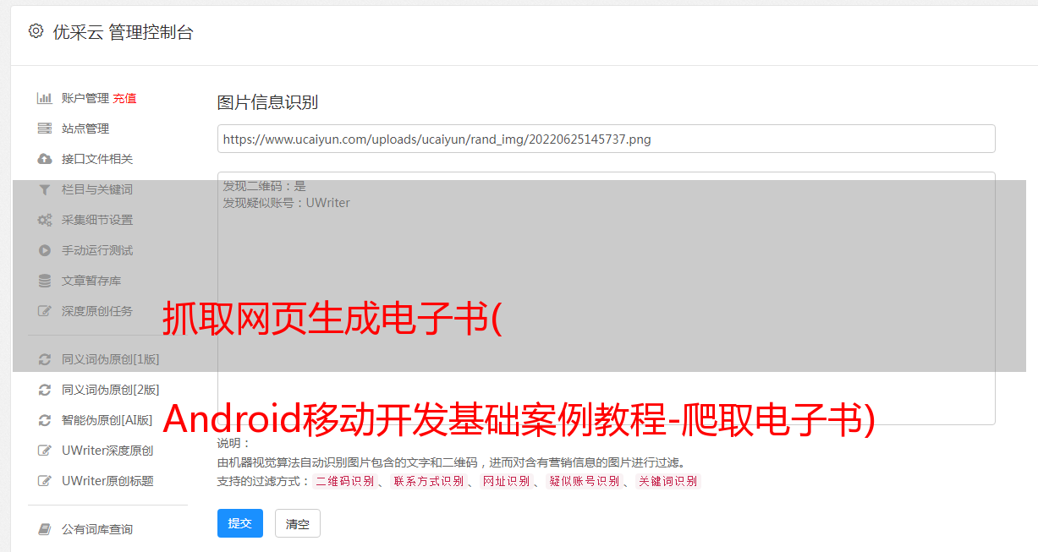Click the 图片信息识别 heading
This screenshot has height=552, width=1038.
(x=267, y=103)
